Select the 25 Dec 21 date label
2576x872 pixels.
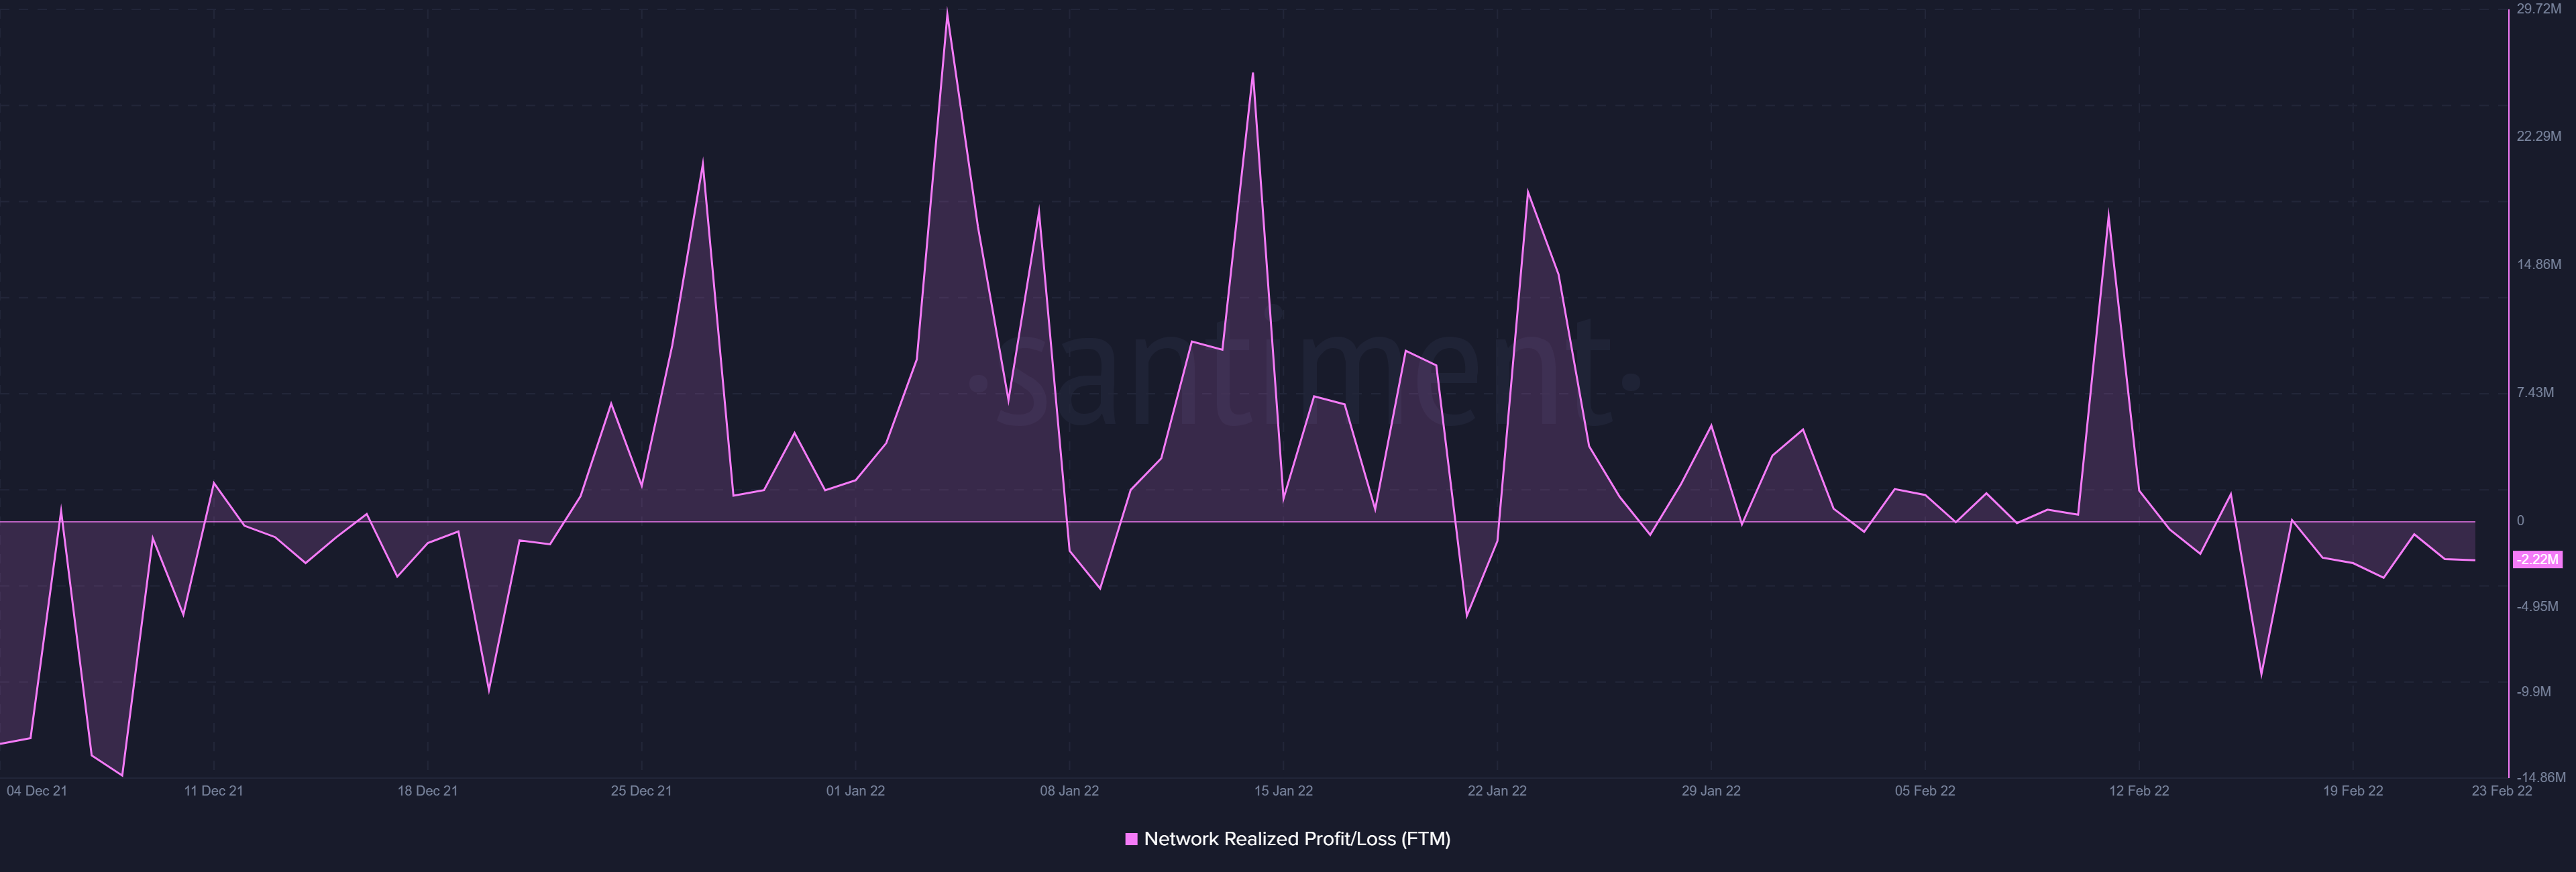click(x=641, y=791)
